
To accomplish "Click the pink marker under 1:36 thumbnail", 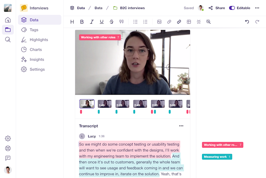I will click(81, 112).
